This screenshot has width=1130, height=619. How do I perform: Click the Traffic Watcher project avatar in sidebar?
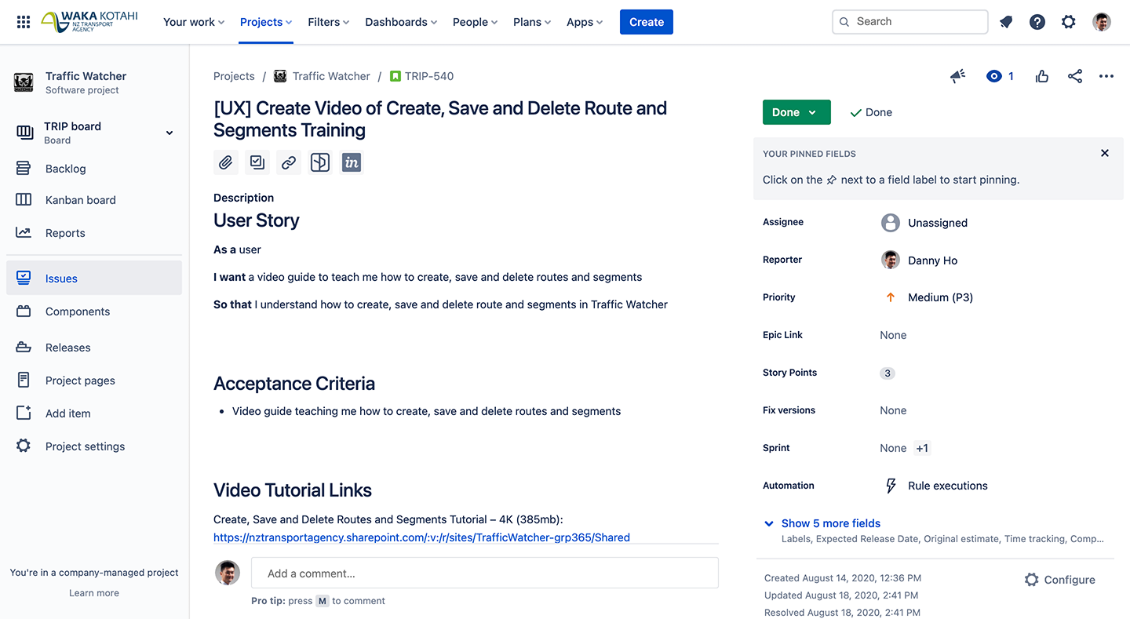click(24, 82)
